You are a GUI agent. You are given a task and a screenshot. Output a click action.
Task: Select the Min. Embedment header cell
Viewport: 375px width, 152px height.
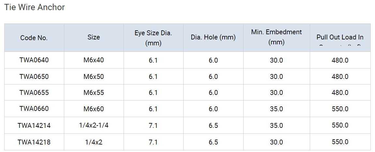pos(276,37)
